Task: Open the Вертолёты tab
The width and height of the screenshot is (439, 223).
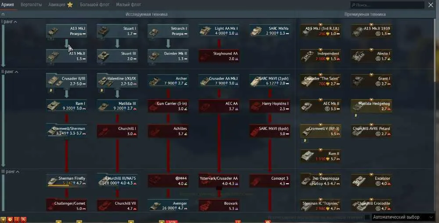Action: 31,5
